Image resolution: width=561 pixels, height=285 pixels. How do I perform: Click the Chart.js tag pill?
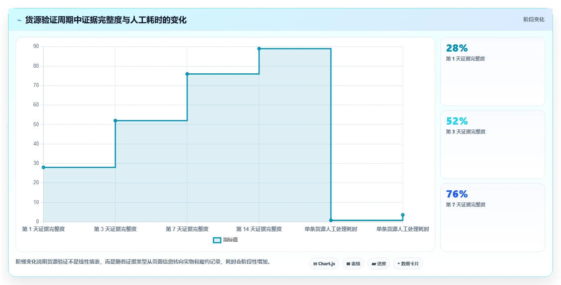(324, 264)
